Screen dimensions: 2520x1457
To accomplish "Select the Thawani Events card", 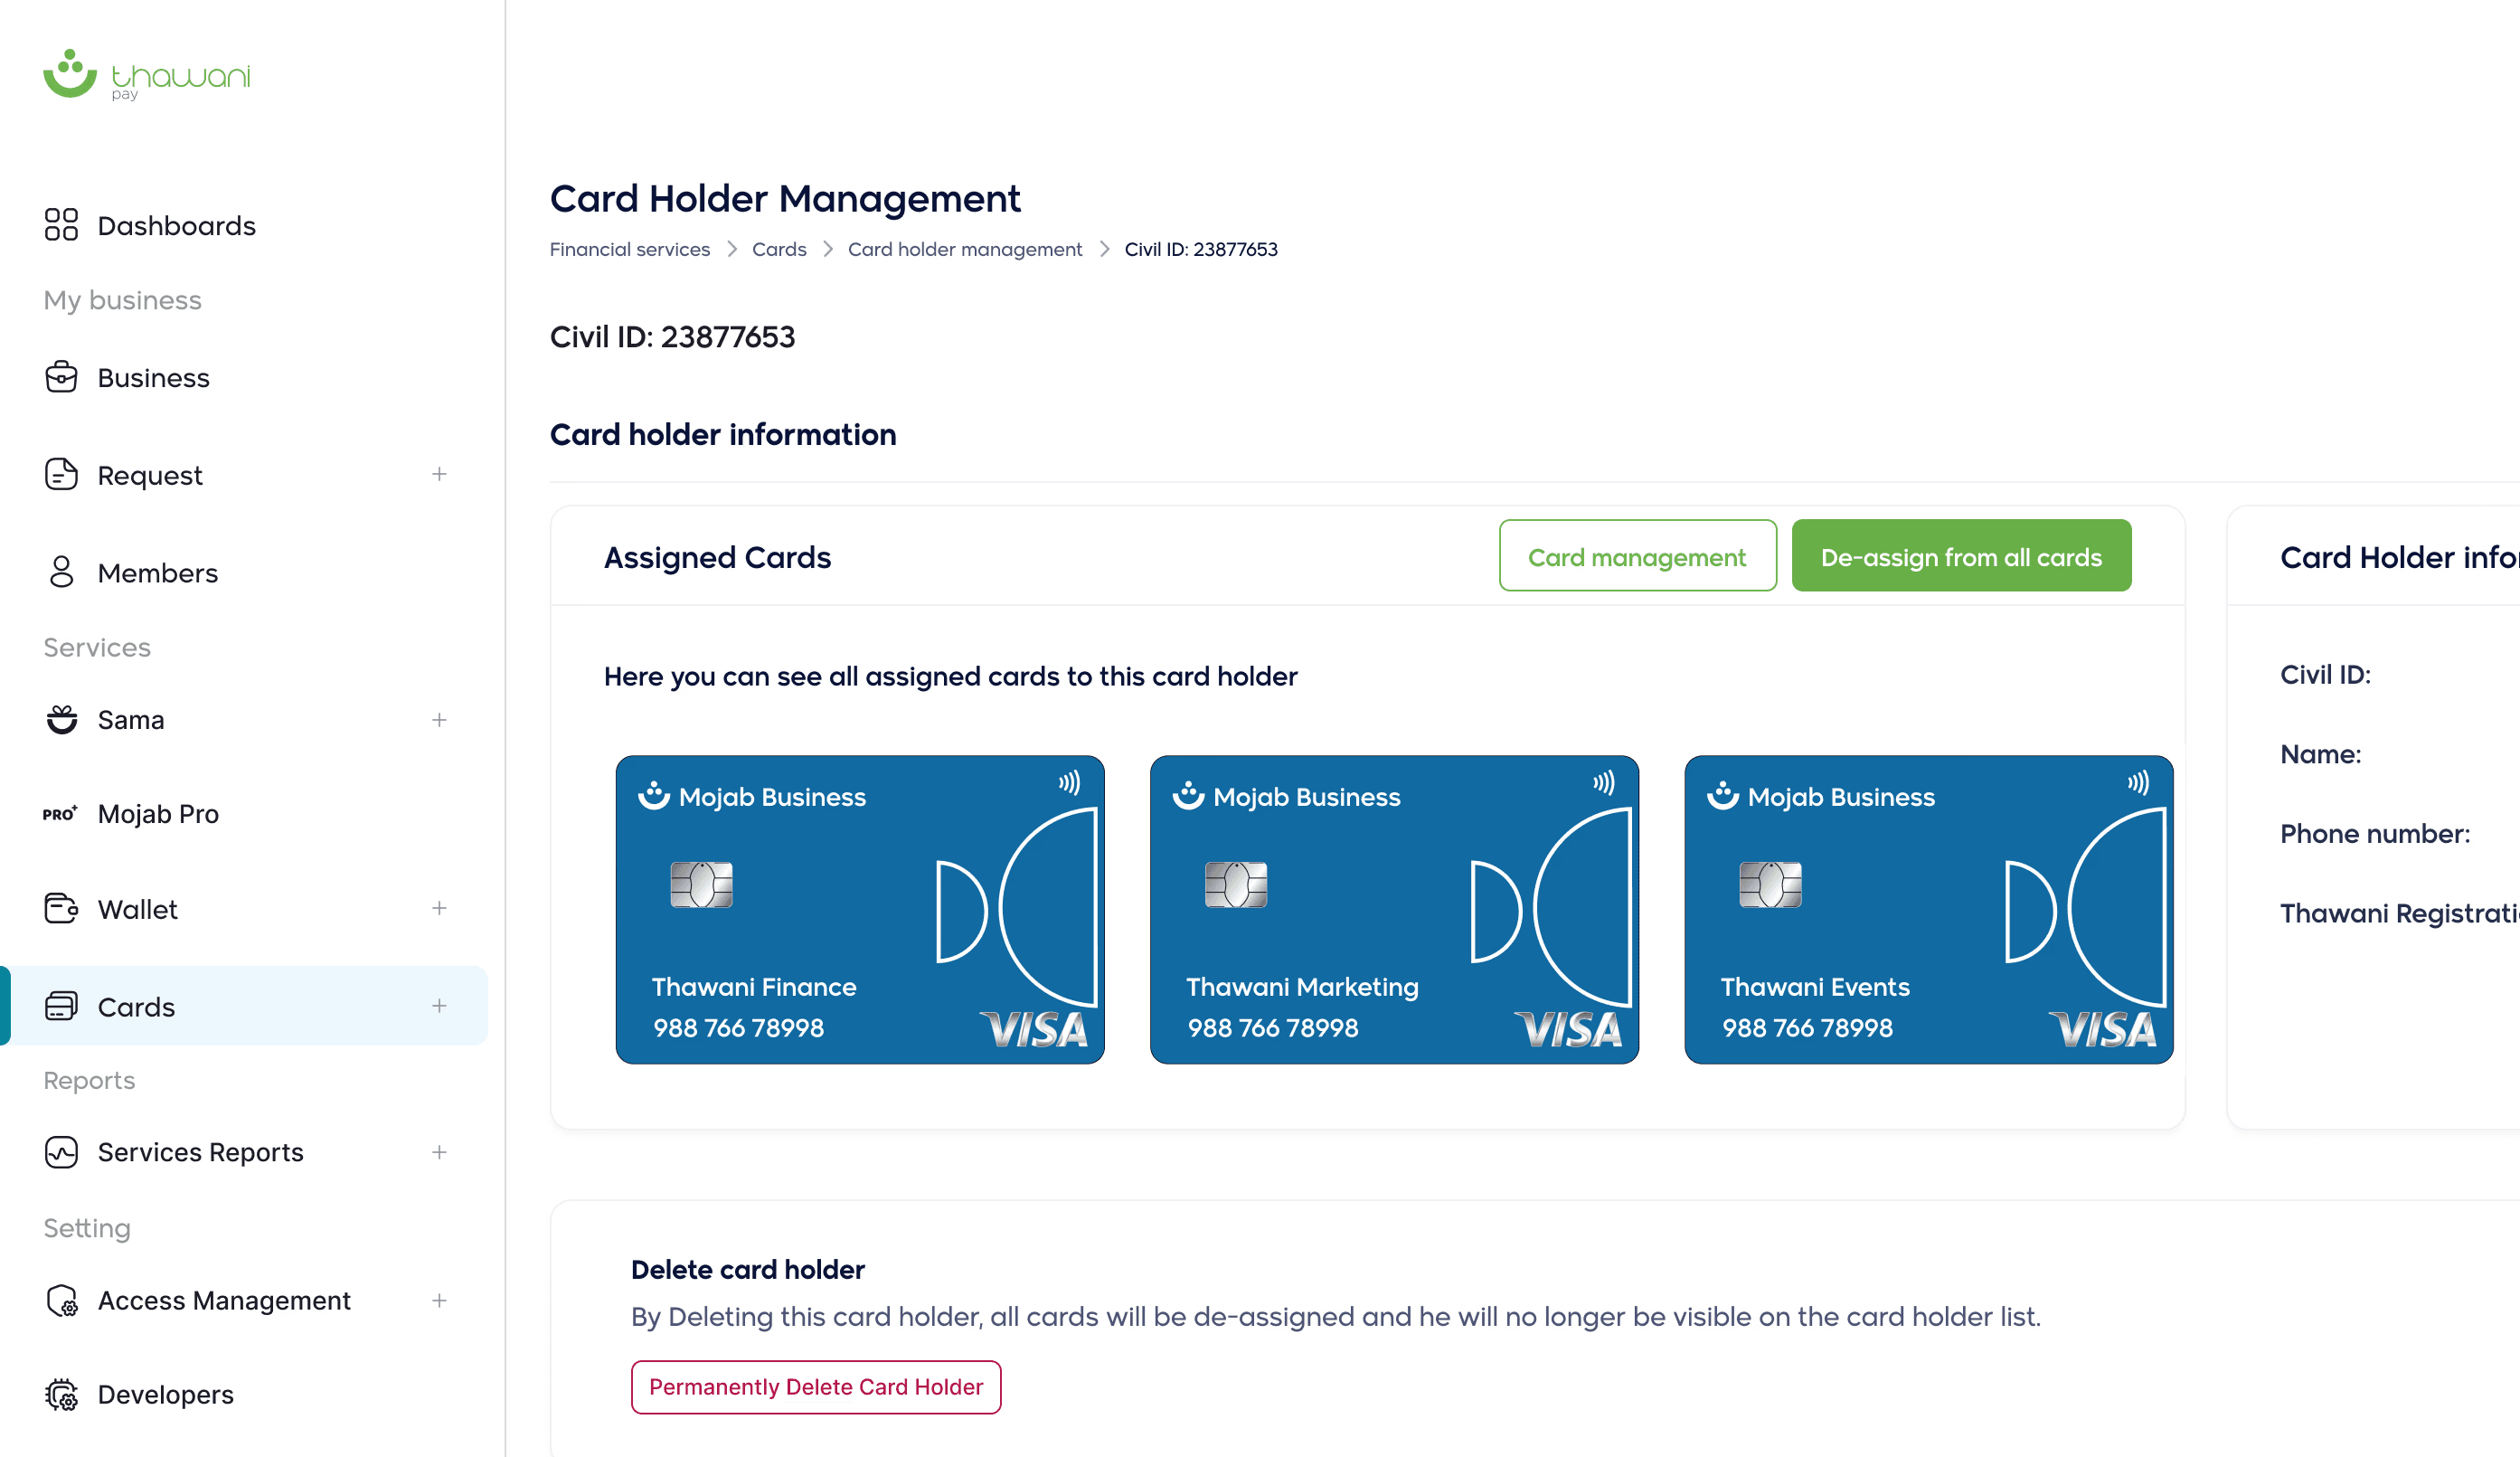I will tap(1928, 909).
